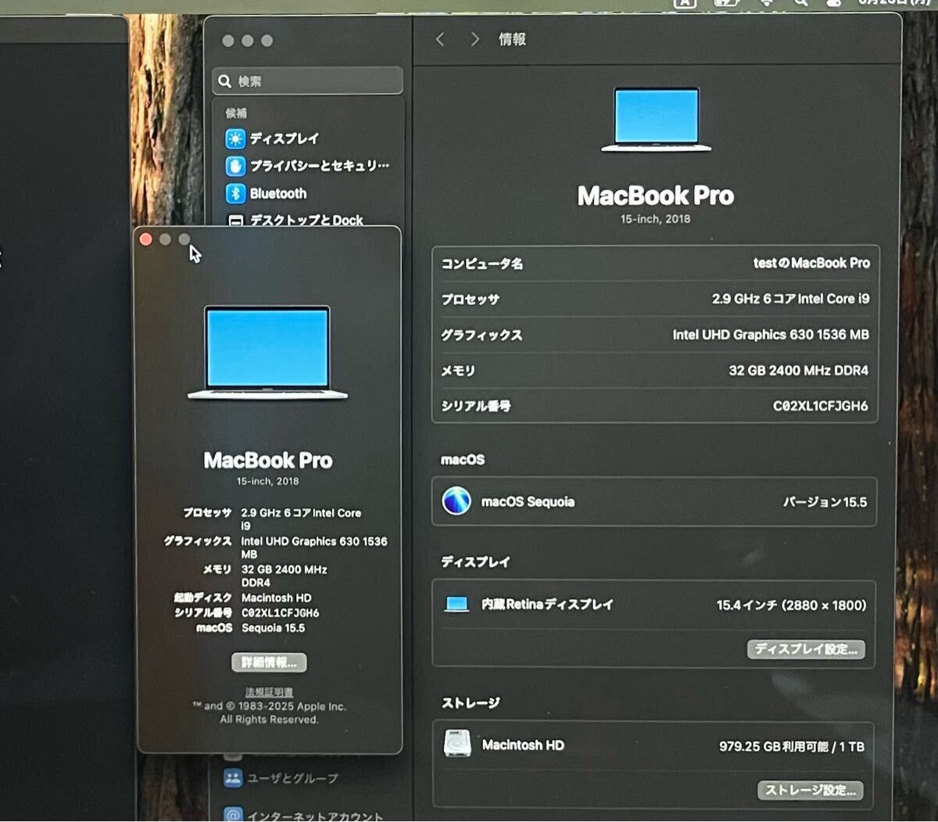The height and width of the screenshot is (822, 938).
Task: Click the 候補 header in the sidebar
Action: click(236, 113)
